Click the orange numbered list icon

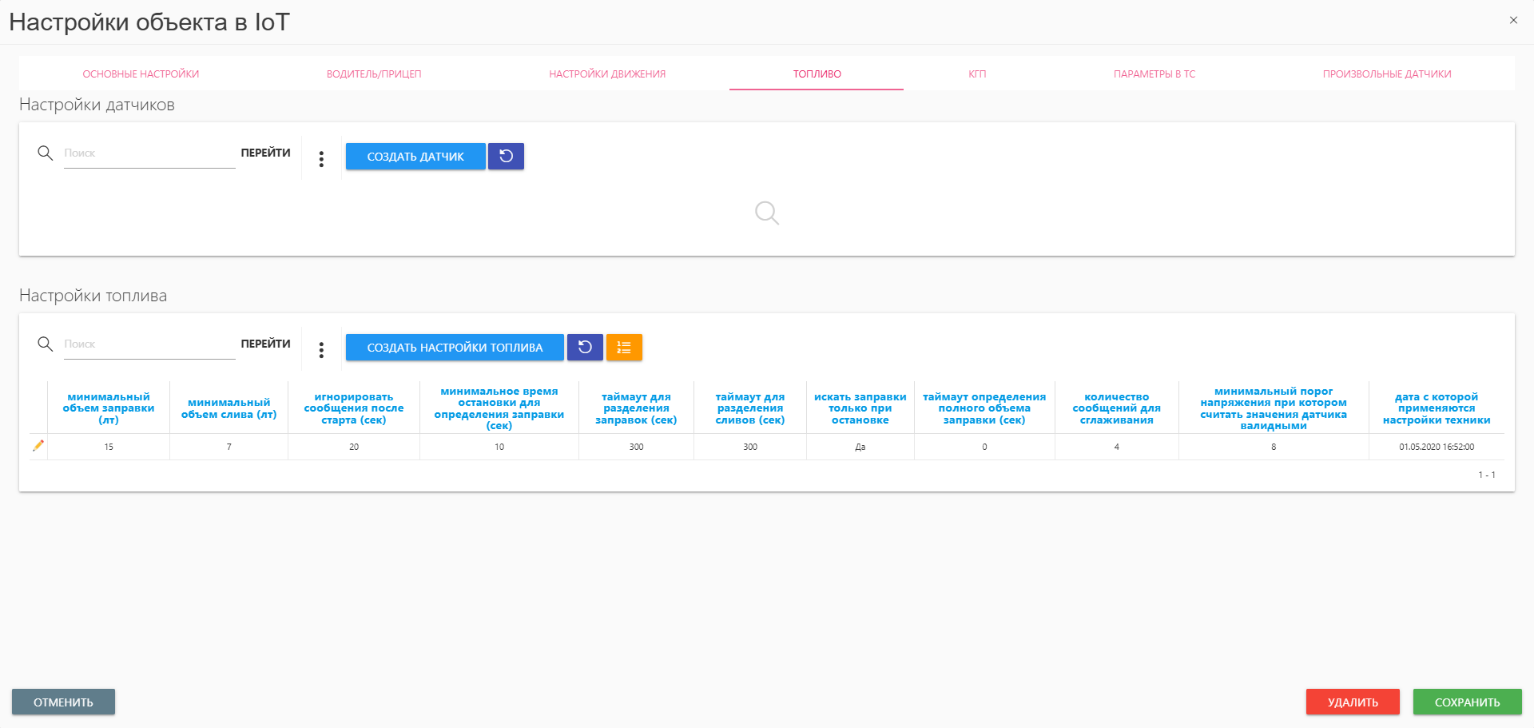(x=624, y=348)
